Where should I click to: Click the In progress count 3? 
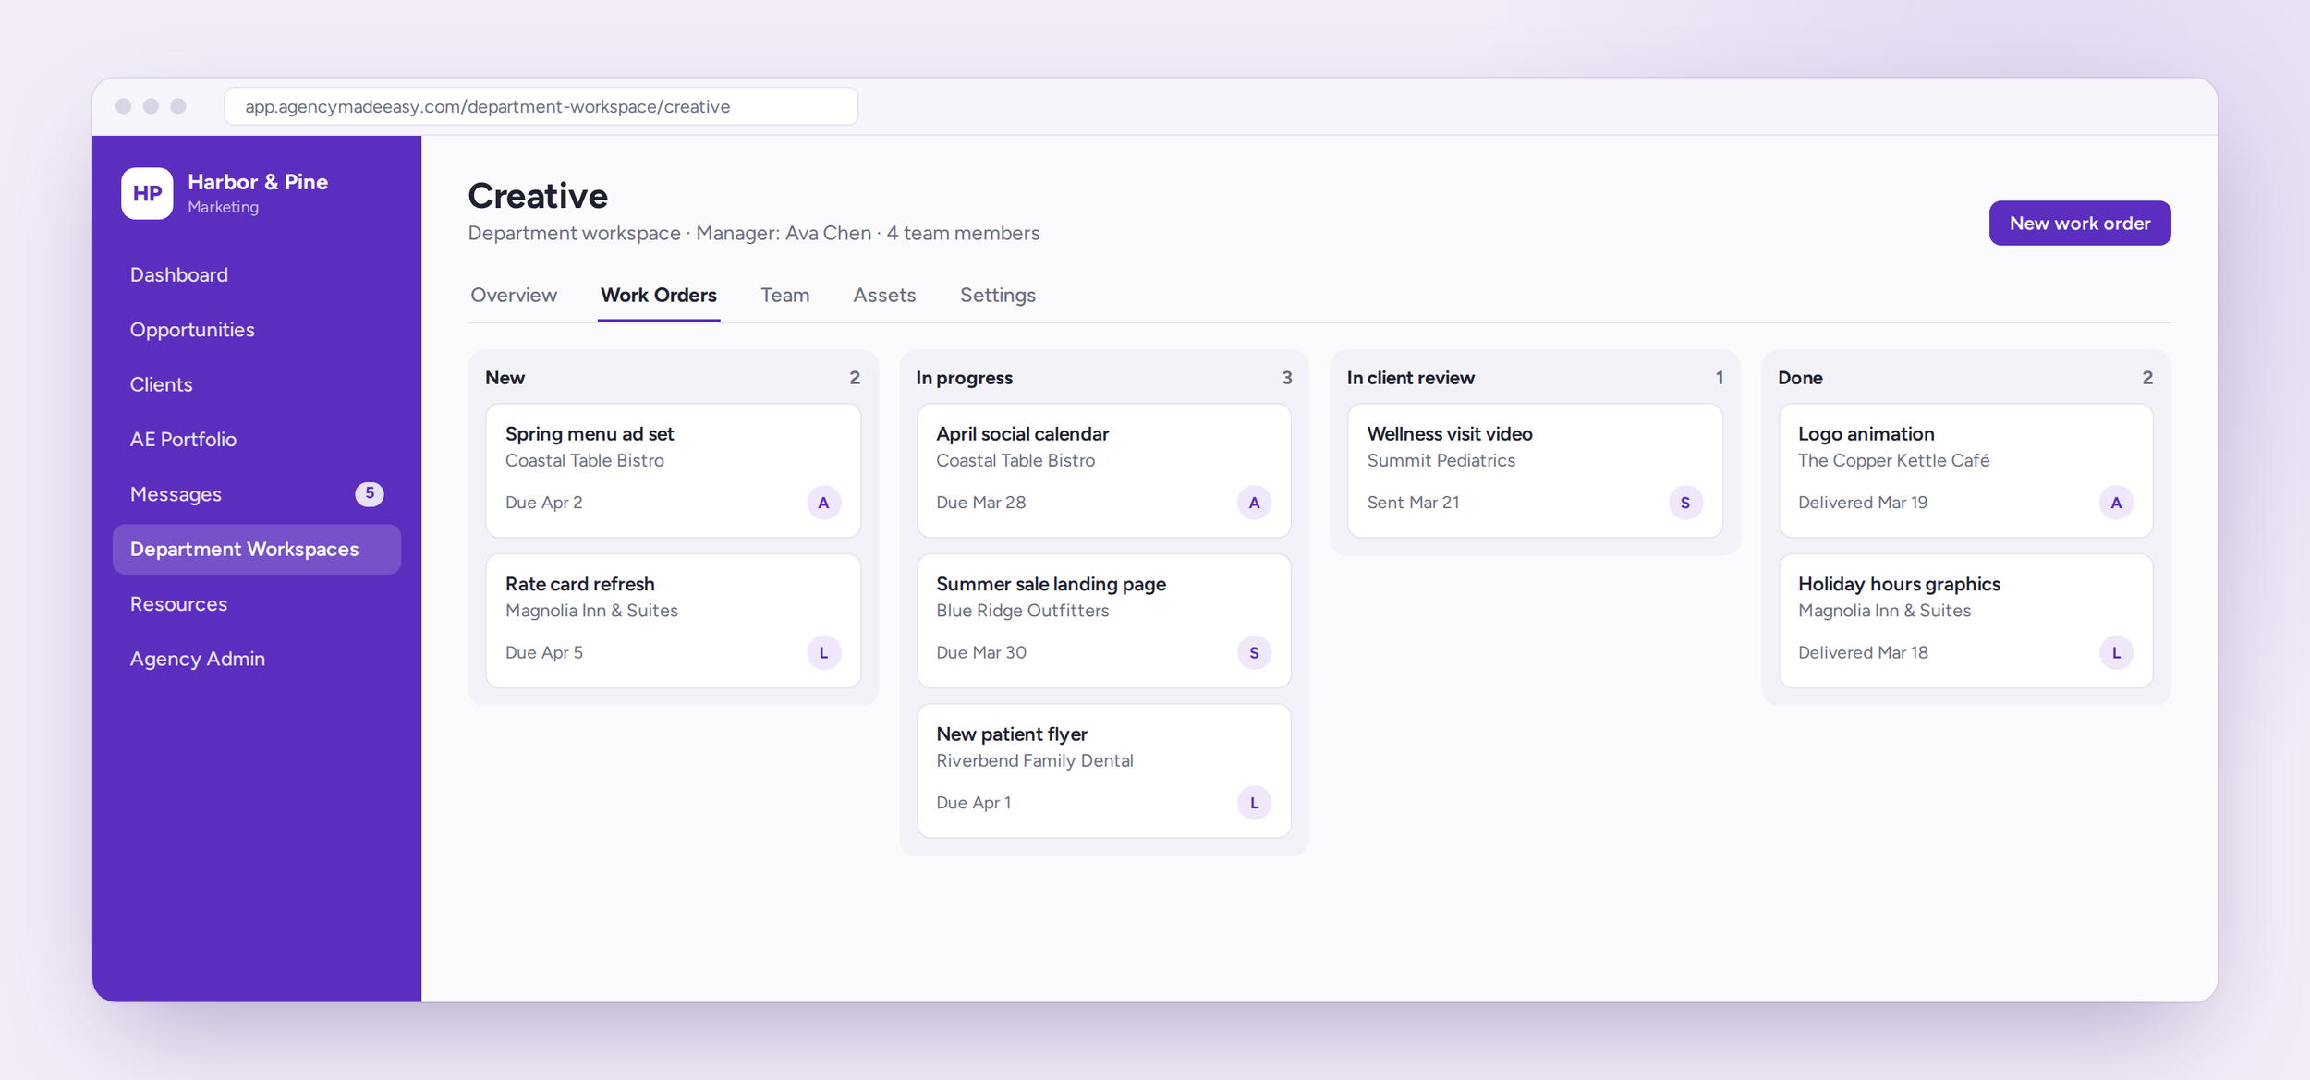coord(1286,378)
